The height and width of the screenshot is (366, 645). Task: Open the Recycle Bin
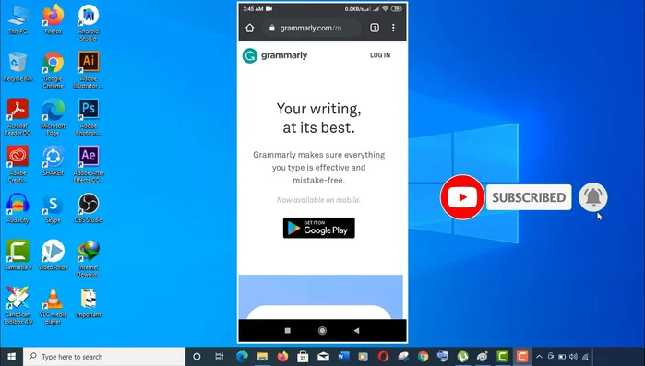[18, 66]
